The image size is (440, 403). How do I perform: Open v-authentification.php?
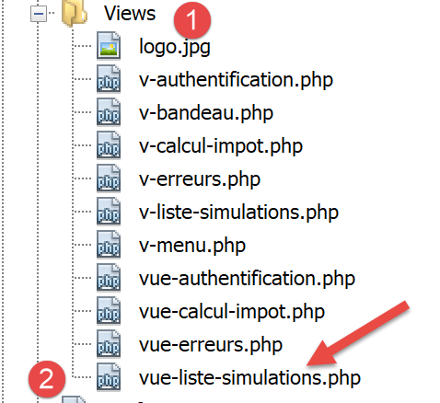(x=236, y=80)
